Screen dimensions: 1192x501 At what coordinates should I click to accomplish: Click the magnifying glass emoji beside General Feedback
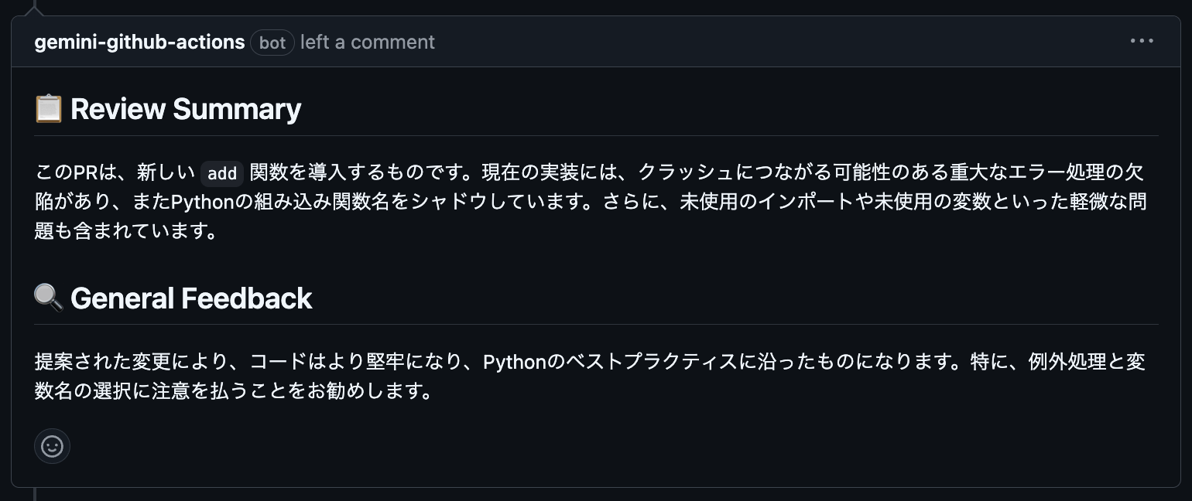[x=49, y=297]
